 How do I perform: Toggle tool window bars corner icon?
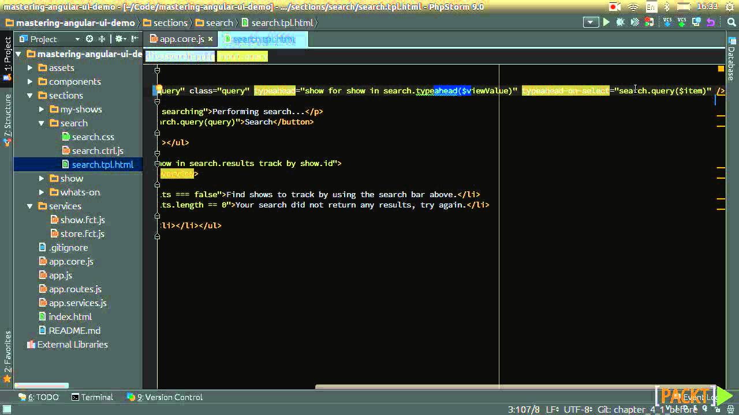pos(7,409)
